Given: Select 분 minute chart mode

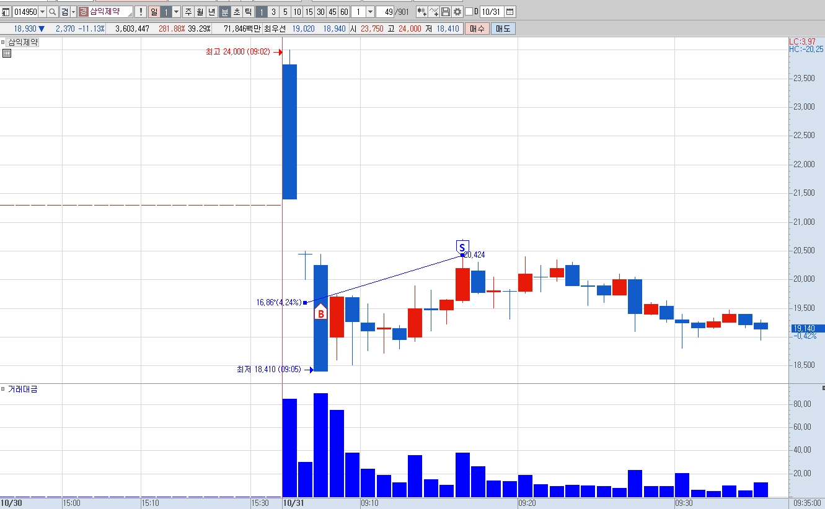Looking at the screenshot, I should [x=224, y=12].
